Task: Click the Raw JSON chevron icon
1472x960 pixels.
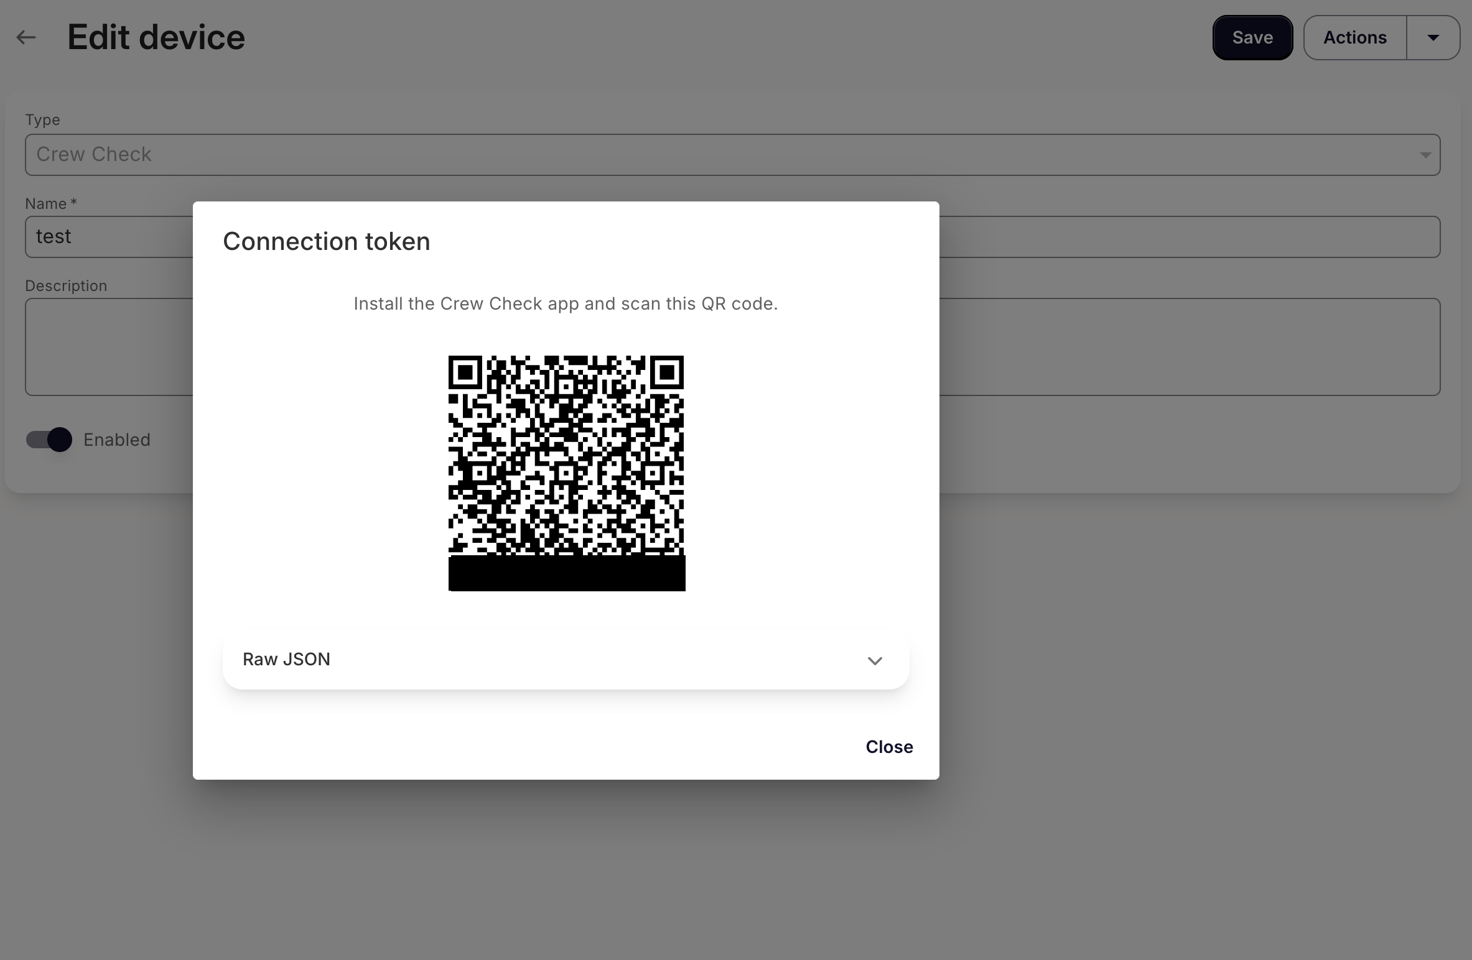Action: [x=875, y=660]
